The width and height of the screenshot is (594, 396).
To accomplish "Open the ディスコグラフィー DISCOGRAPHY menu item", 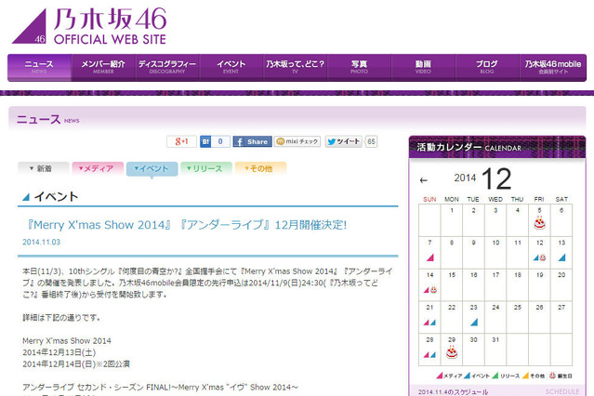I will 167,68.
